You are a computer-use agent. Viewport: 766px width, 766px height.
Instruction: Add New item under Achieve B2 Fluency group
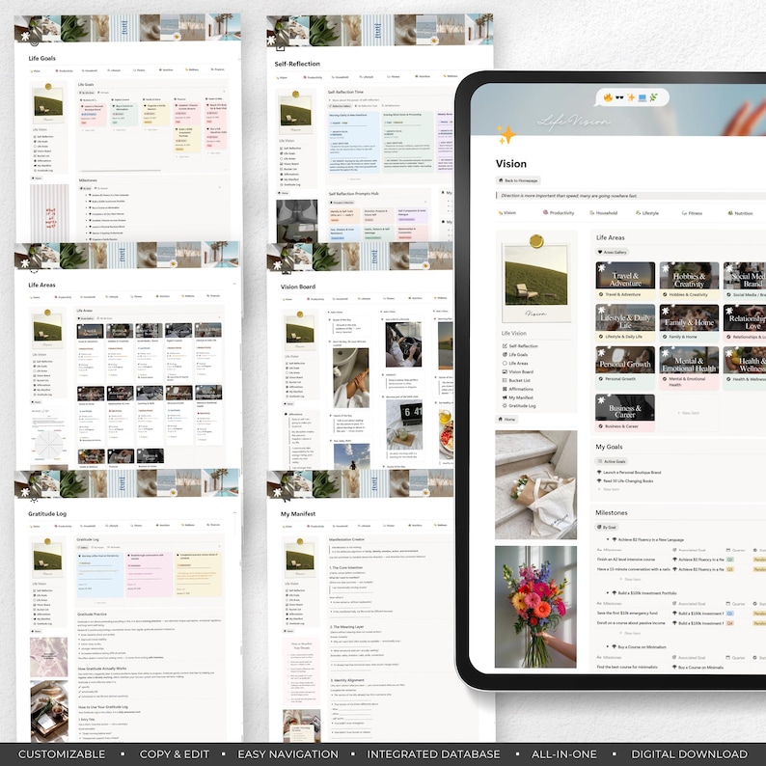630,580
